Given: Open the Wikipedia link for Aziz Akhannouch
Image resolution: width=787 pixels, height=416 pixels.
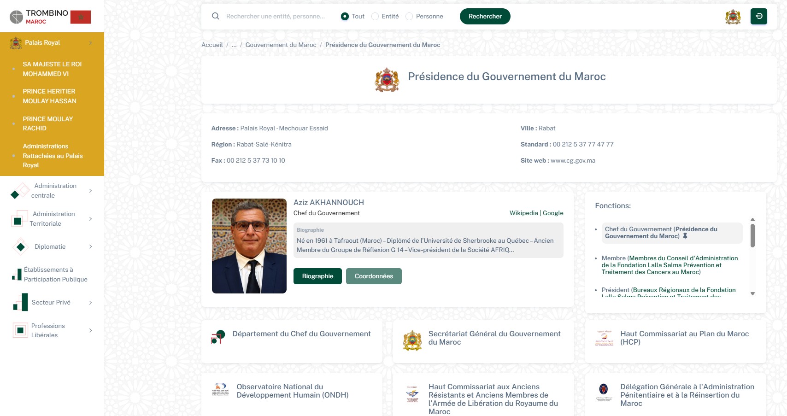Looking at the screenshot, I should pos(523,213).
